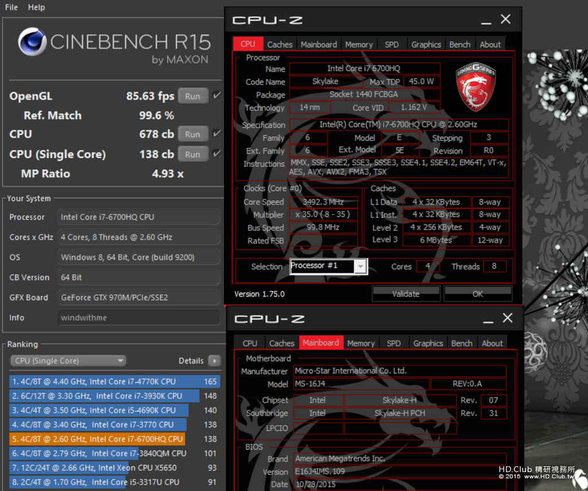The height and width of the screenshot is (491, 588).
Task: Toggle the CPU test checkbox
Action: 216,133
